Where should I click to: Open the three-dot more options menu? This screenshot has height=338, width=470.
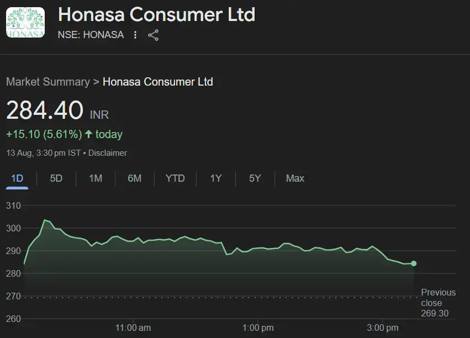pos(136,35)
